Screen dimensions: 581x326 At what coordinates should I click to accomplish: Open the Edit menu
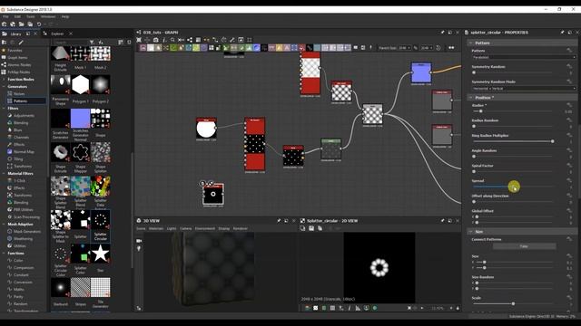17,16
